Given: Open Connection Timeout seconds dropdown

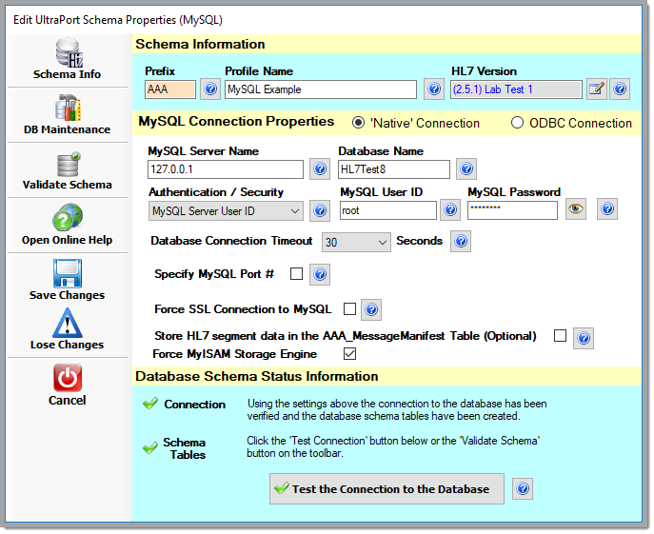Looking at the screenshot, I should [x=356, y=243].
